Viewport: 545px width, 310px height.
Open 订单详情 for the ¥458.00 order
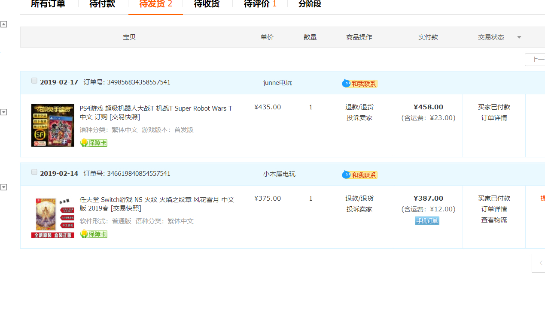tap(494, 118)
